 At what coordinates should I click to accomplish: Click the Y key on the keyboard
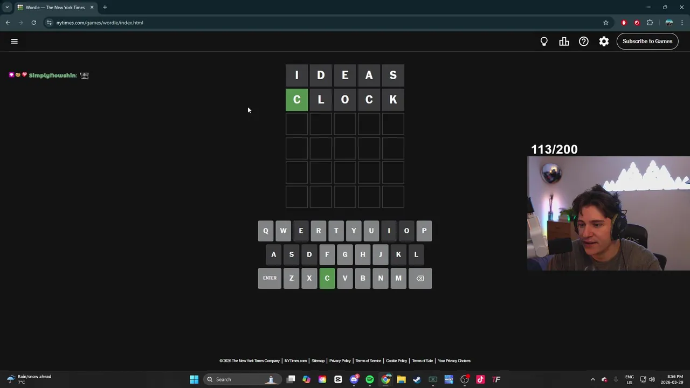[354, 231]
